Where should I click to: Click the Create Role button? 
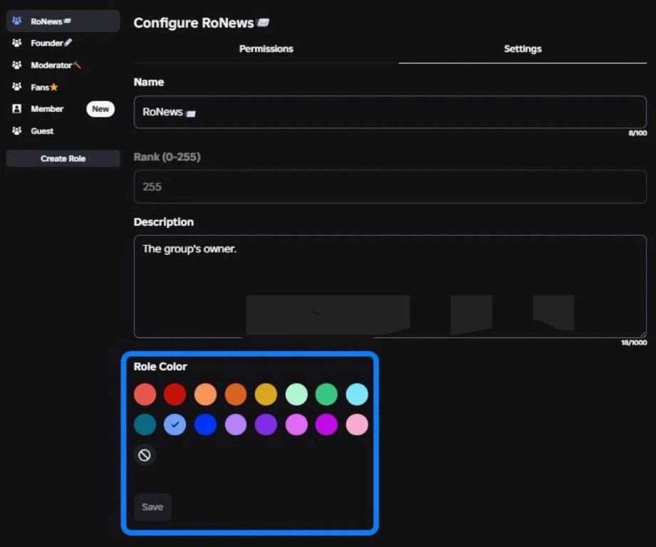63,159
